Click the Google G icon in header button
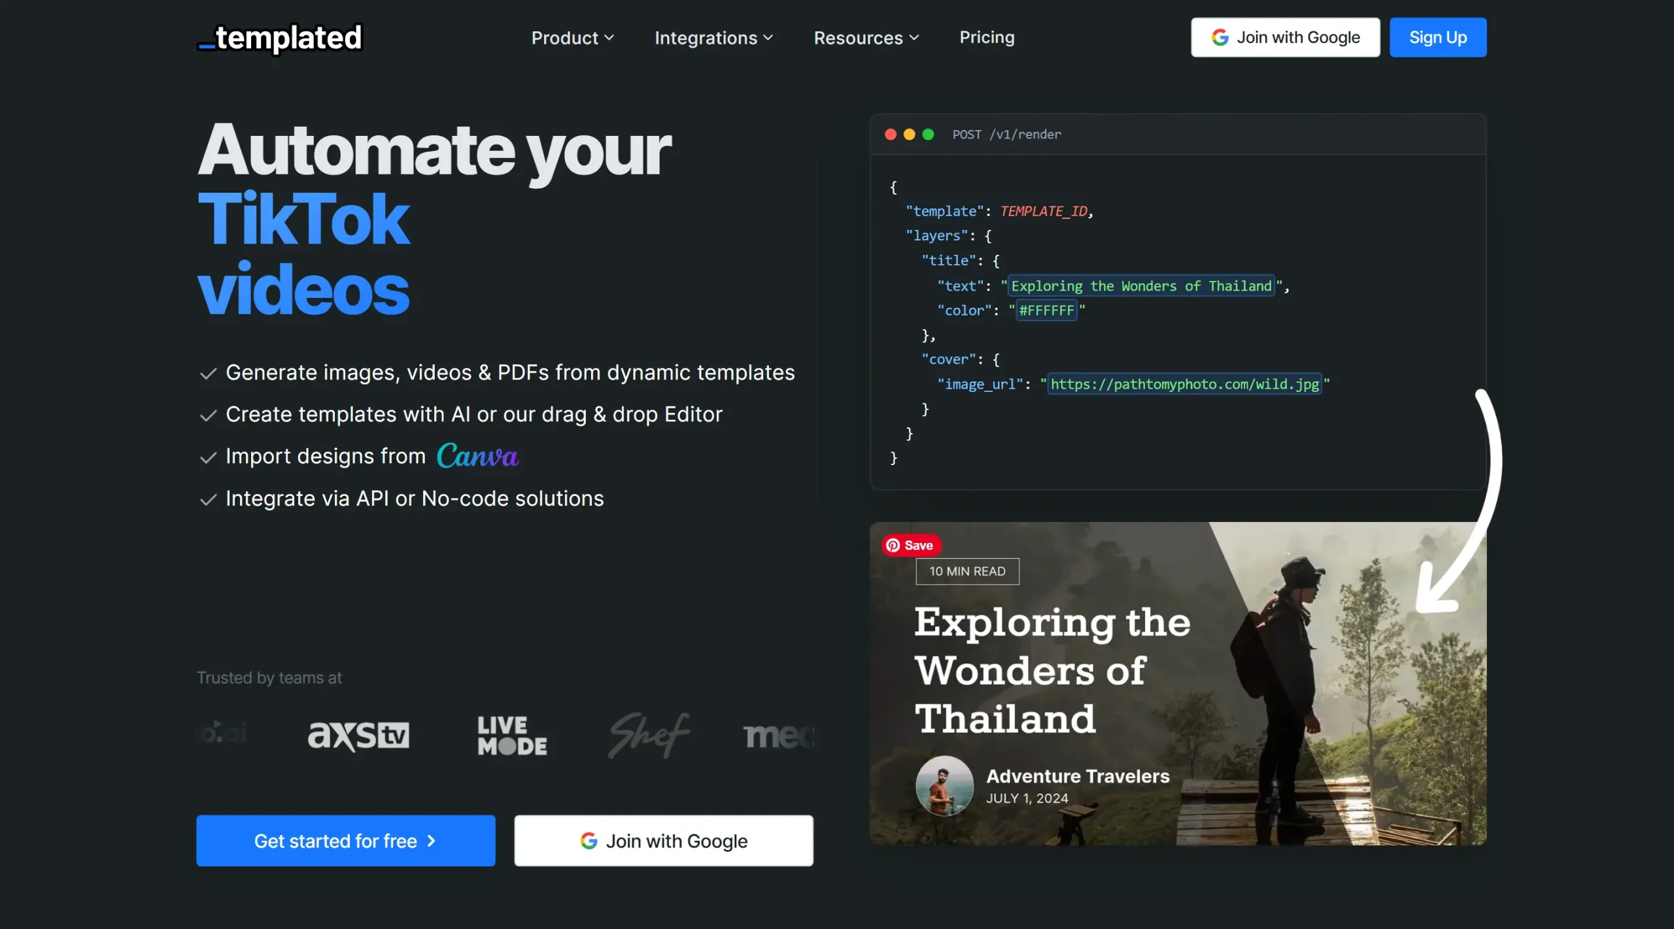This screenshot has width=1674, height=929. pyautogui.click(x=1220, y=37)
